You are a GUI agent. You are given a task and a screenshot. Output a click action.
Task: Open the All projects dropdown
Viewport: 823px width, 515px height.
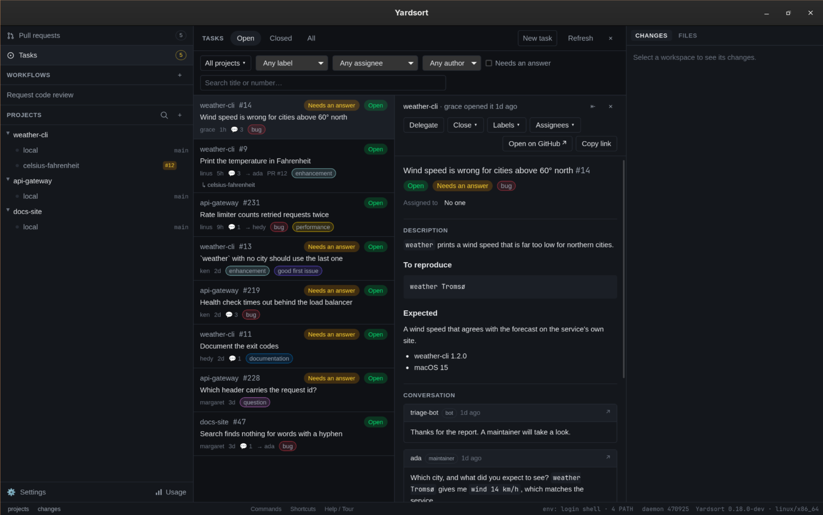226,63
